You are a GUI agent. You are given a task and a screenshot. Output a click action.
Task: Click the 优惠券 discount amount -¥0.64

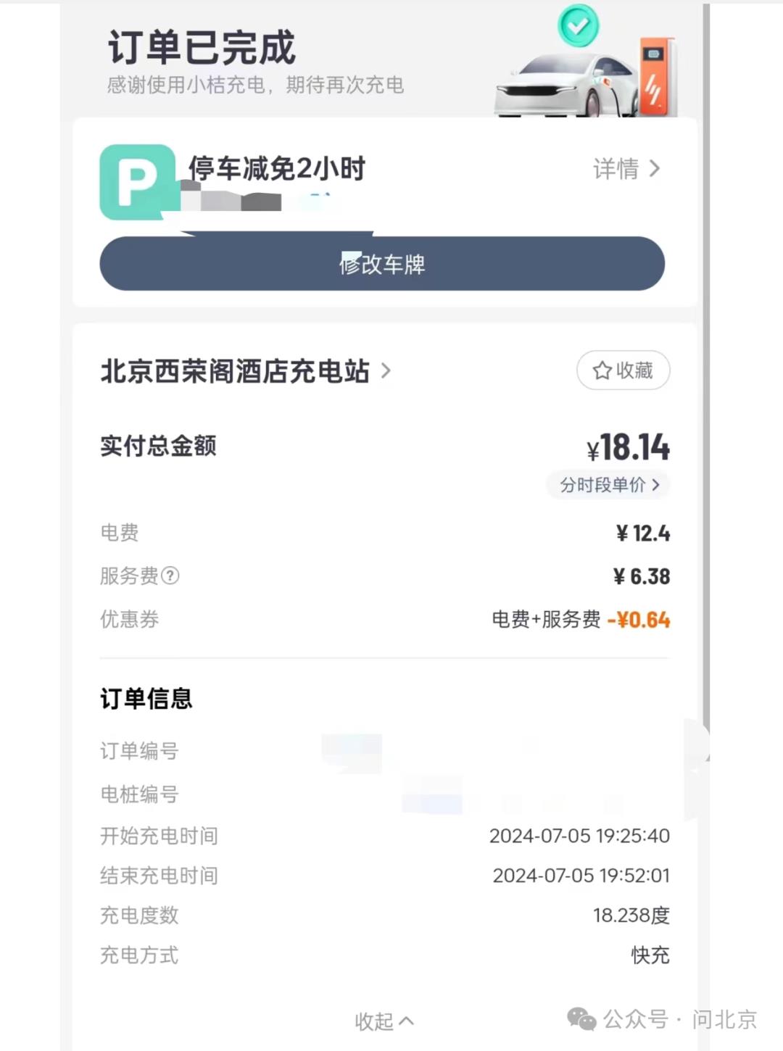tap(638, 620)
